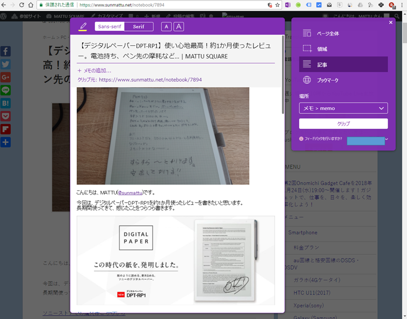
Task: Click the OneNote Web Clipper extension icon
Action: (288, 5)
